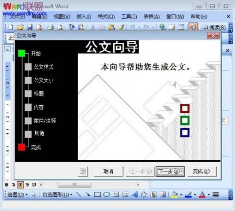
Task: Click the Insert Table grid icon
Action: pyautogui.click(x=181, y=27)
